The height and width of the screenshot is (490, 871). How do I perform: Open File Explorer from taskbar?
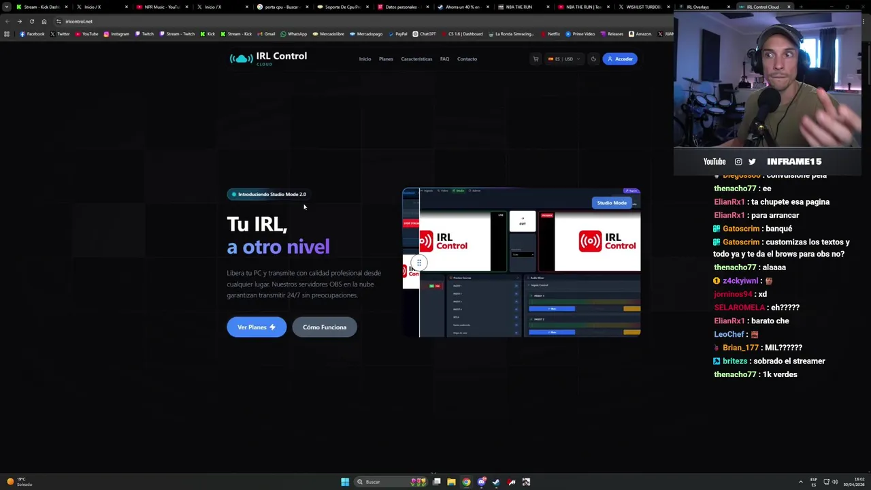pyautogui.click(x=451, y=482)
